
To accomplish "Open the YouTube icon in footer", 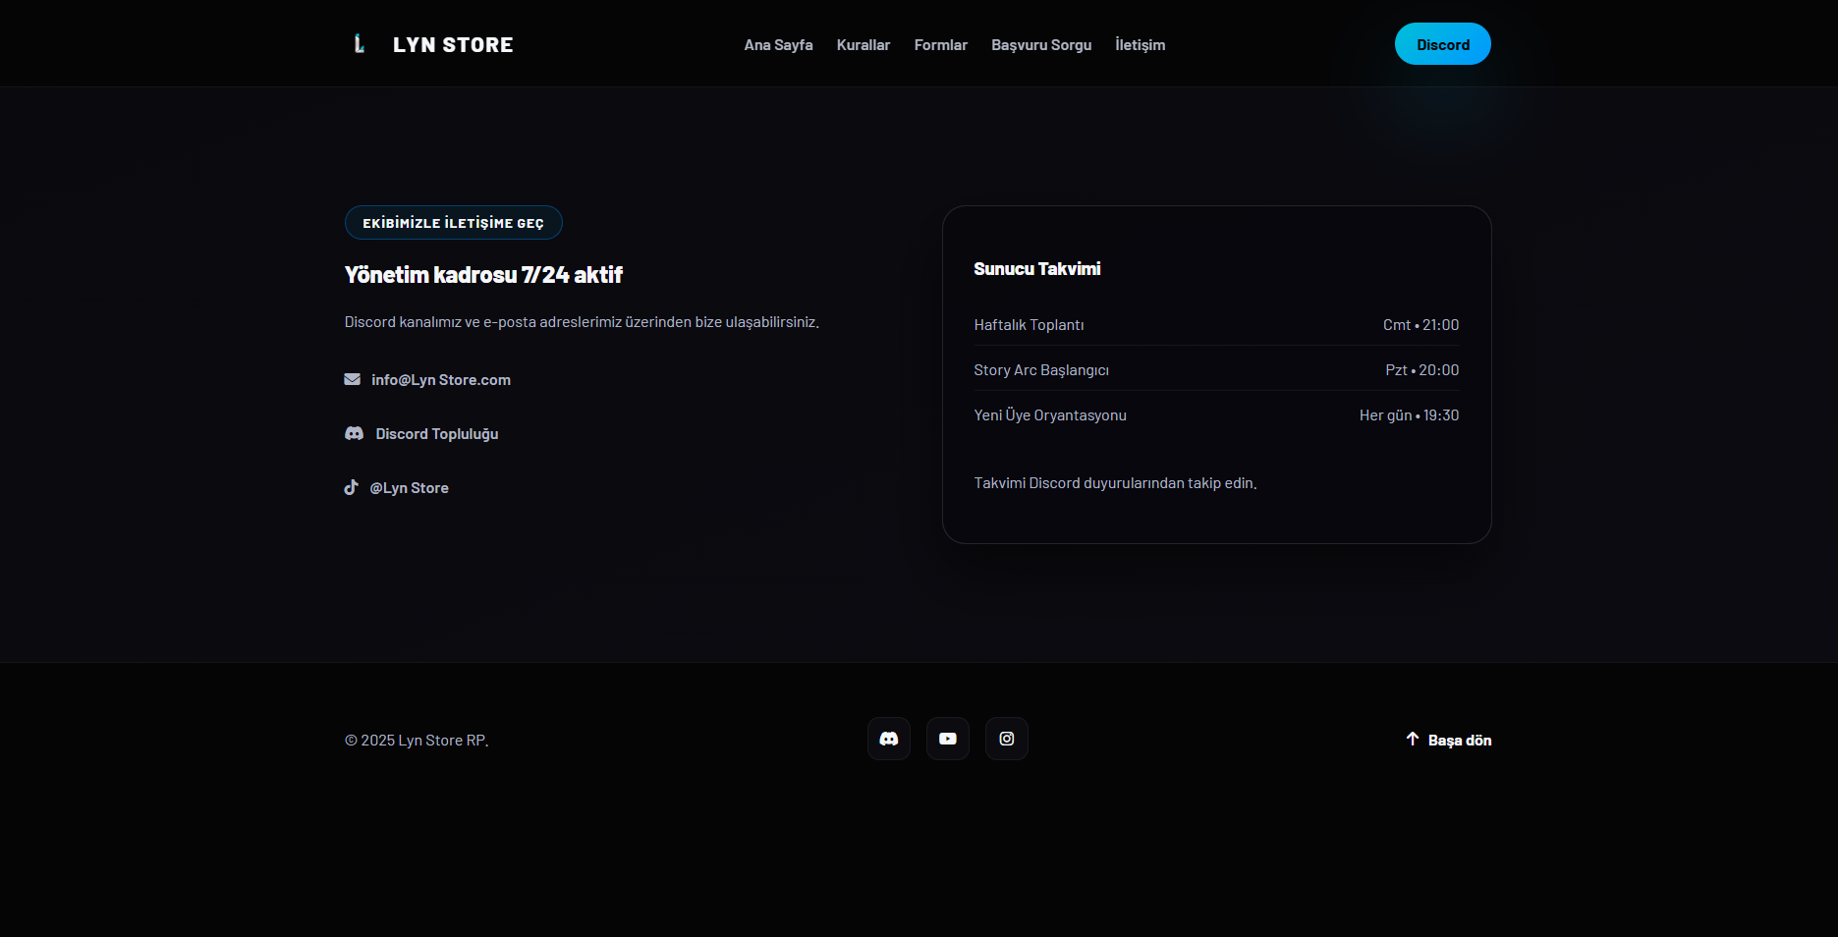I will tap(947, 739).
